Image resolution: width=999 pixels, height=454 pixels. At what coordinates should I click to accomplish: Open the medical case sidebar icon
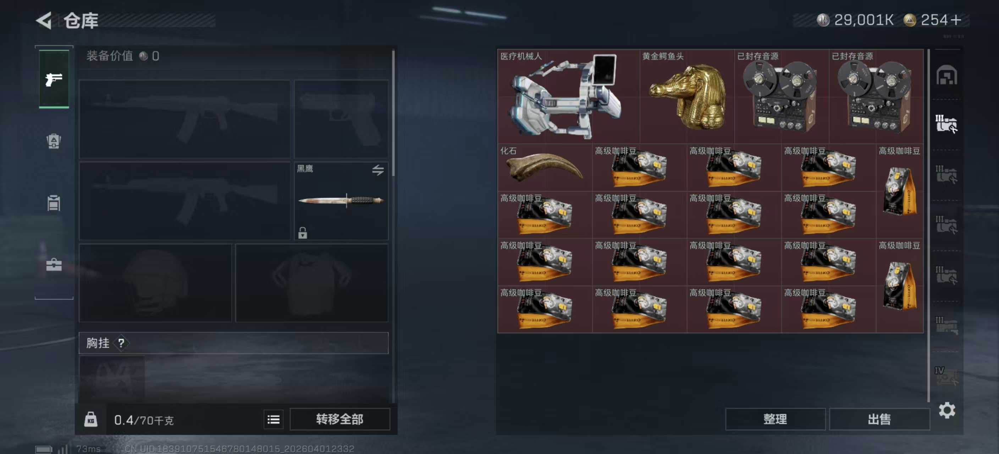54,265
